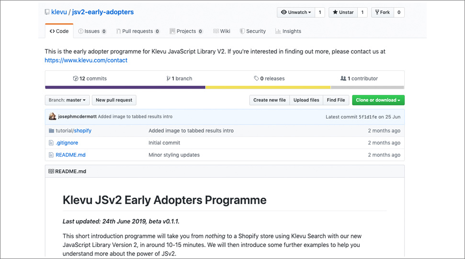Click Create new file button
This screenshot has height=259, width=465.
coord(269,100)
